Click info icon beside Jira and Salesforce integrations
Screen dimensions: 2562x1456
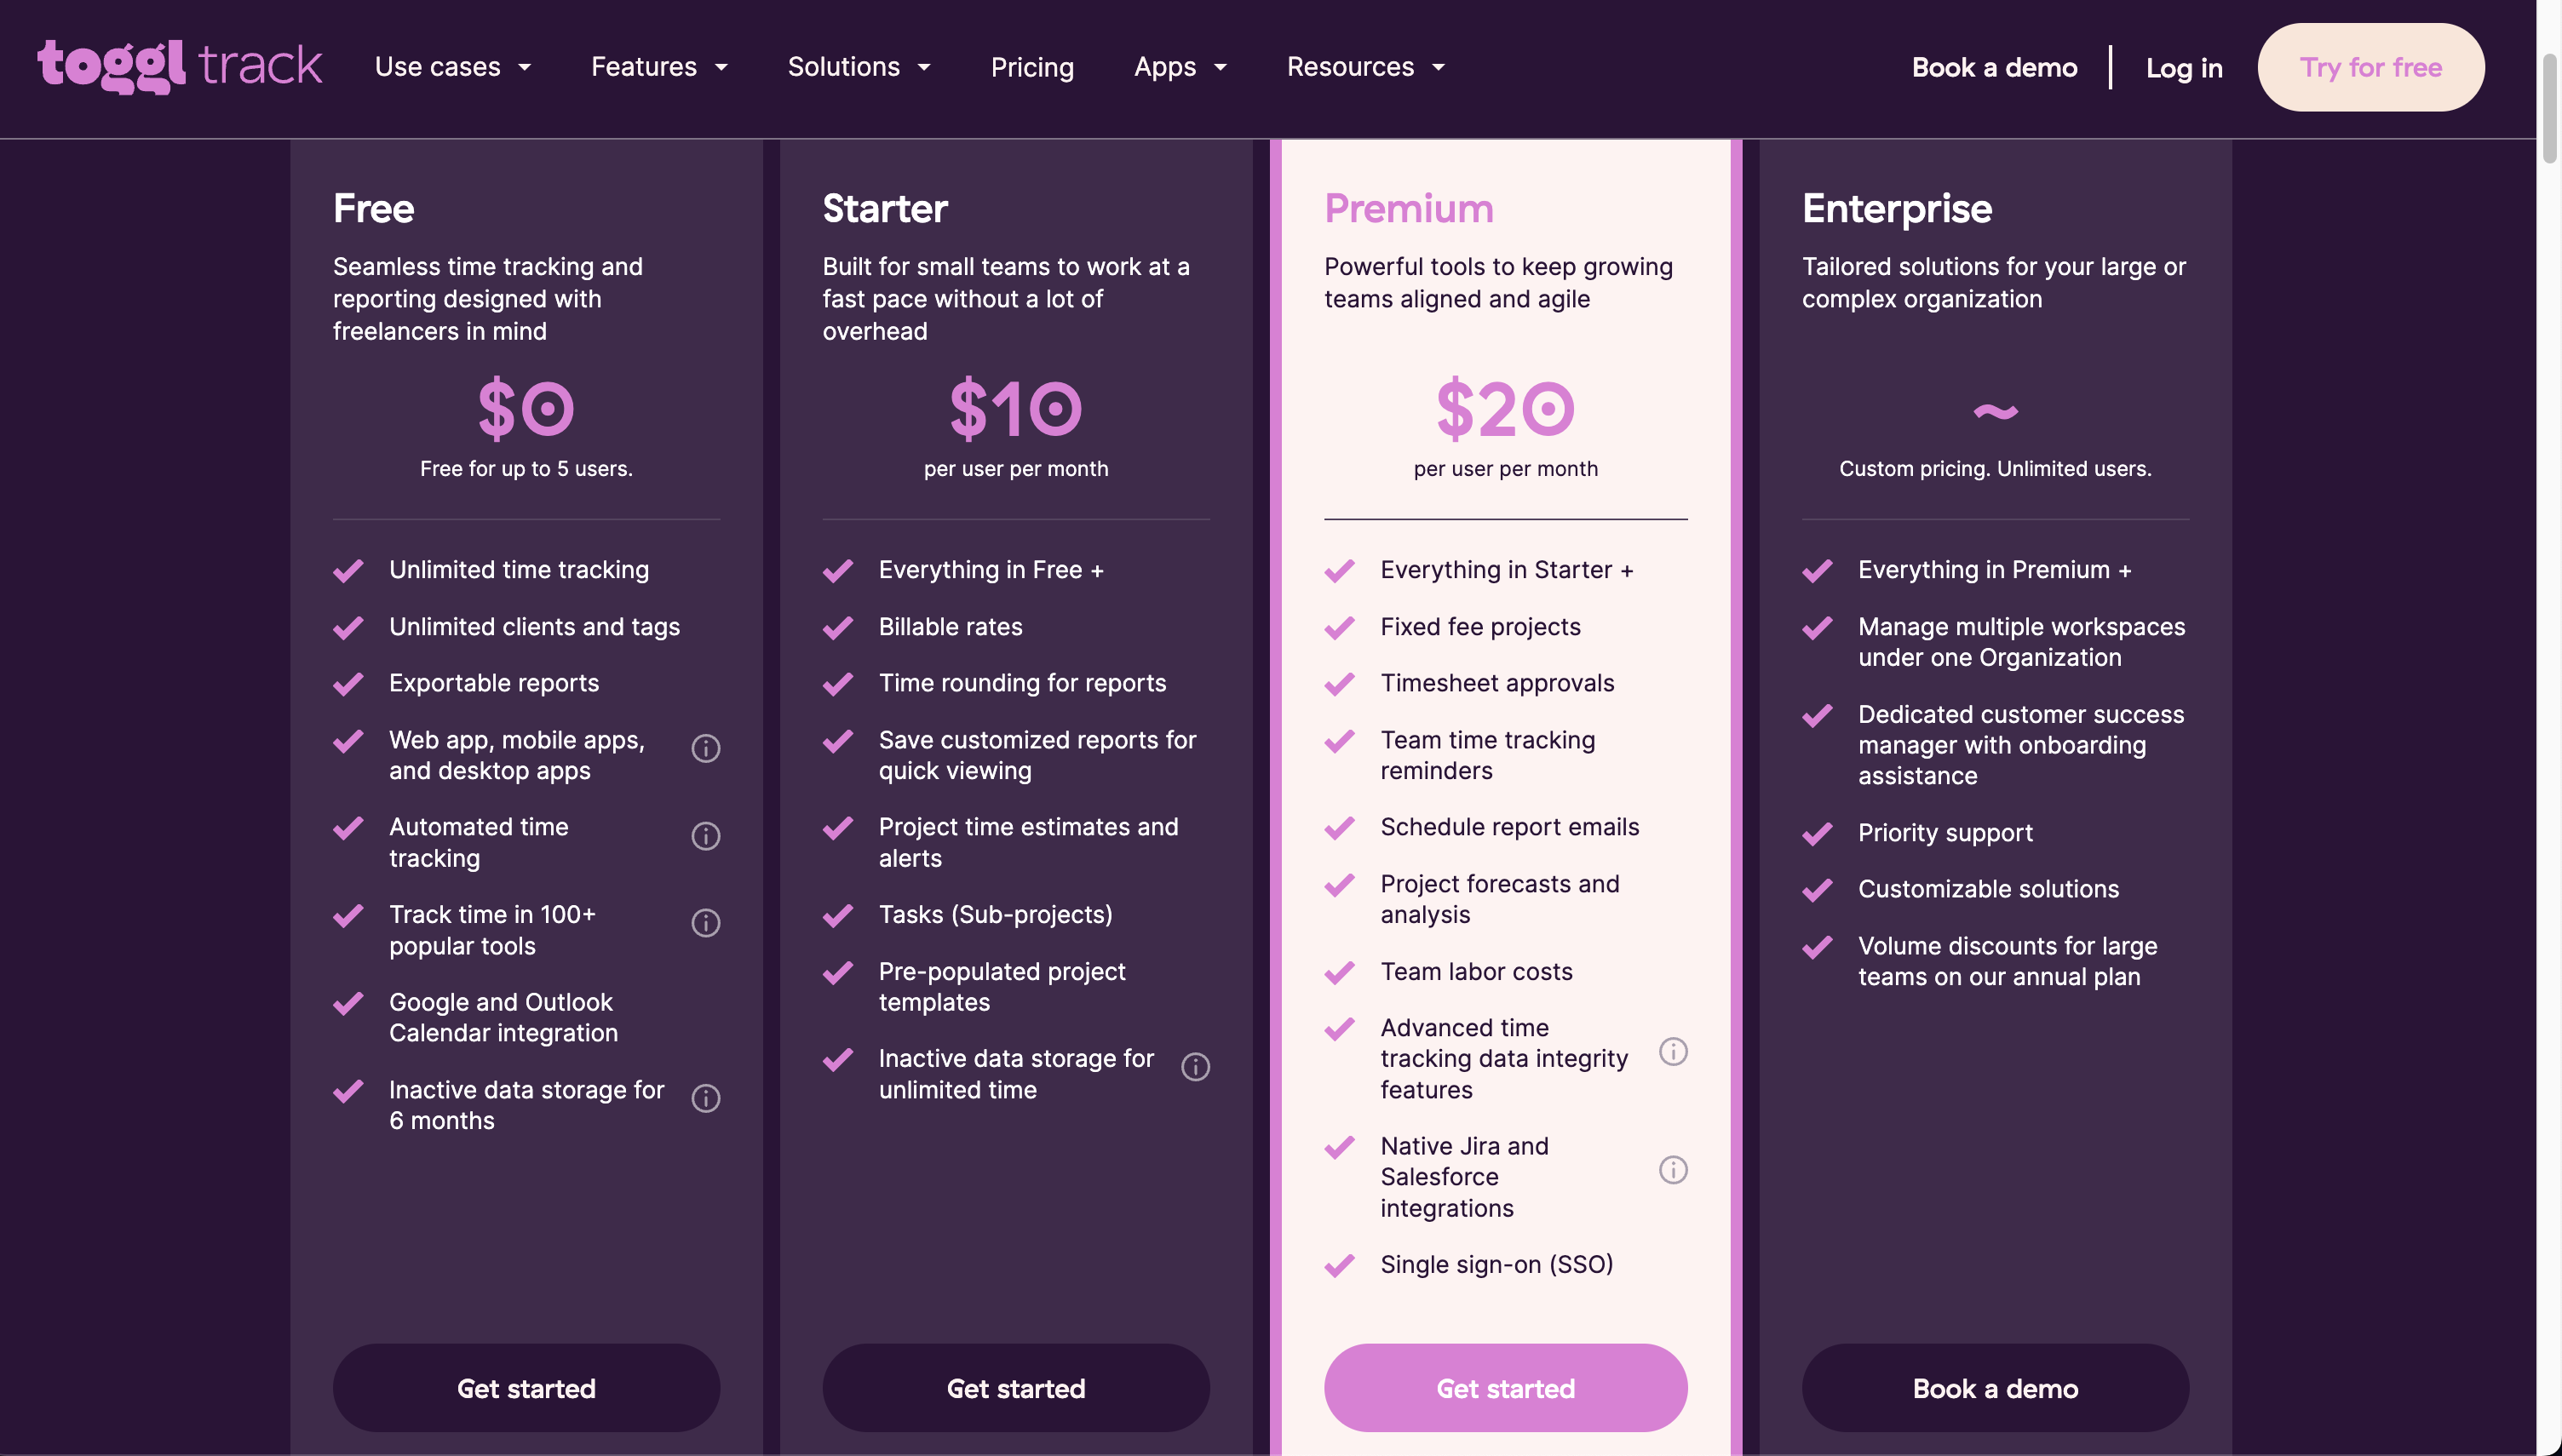[1673, 1170]
